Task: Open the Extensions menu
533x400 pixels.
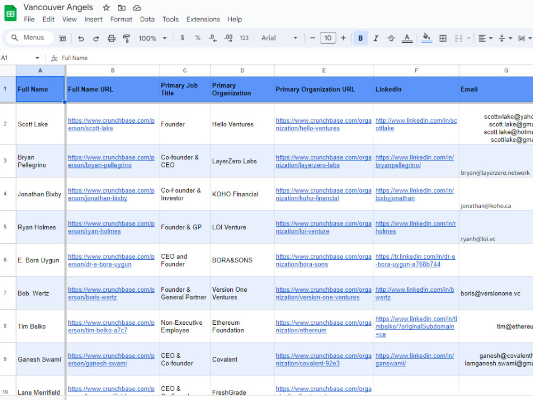Action: 203,19
